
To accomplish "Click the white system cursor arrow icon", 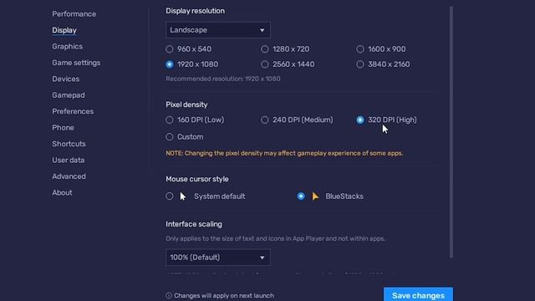I will pyautogui.click(x=183, y=196).
